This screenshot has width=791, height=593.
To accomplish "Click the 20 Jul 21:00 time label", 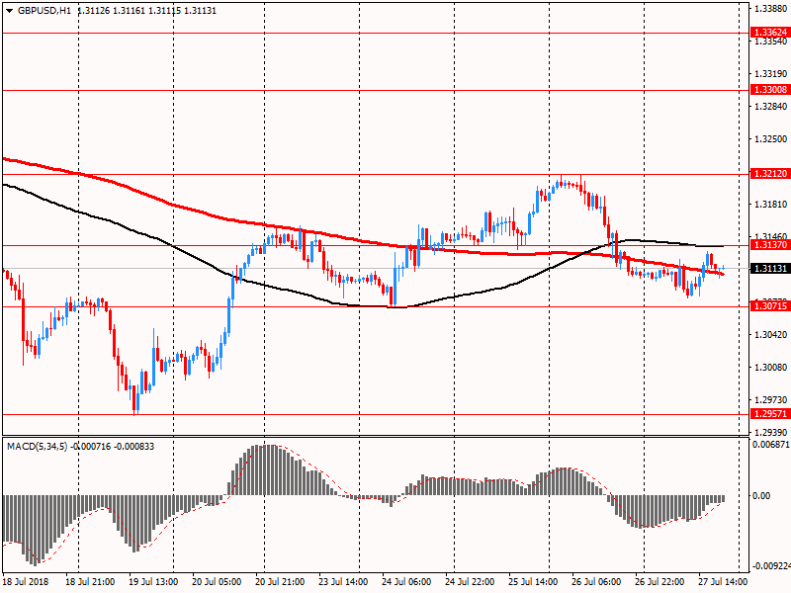I will click(280, 581).
